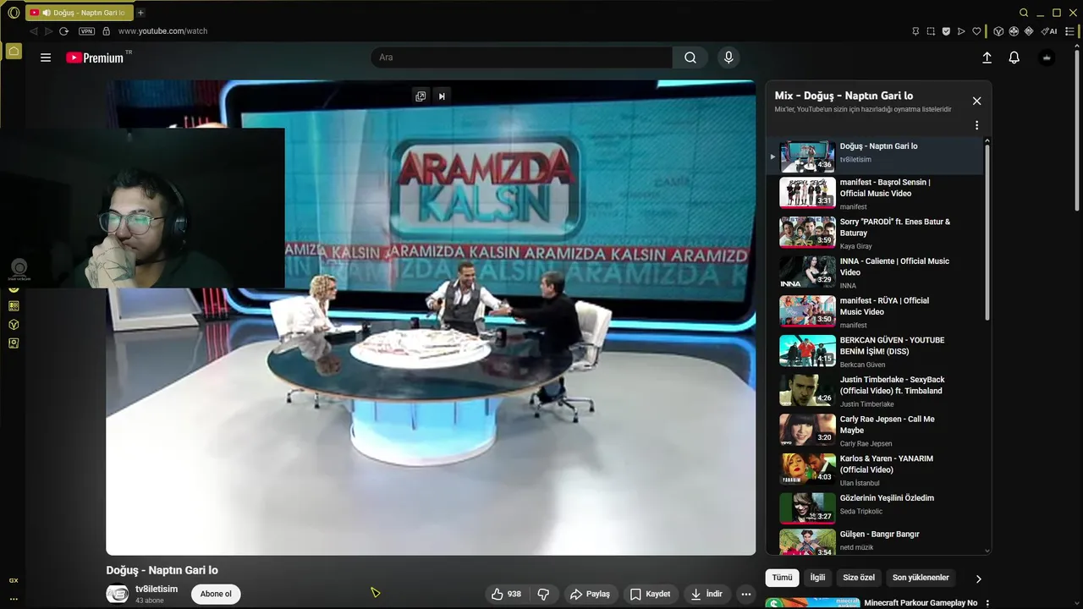Open the Aria AI toolbar button
Image resolution: width=1083 pixels, height=609 pixels.
(1049, 31)
